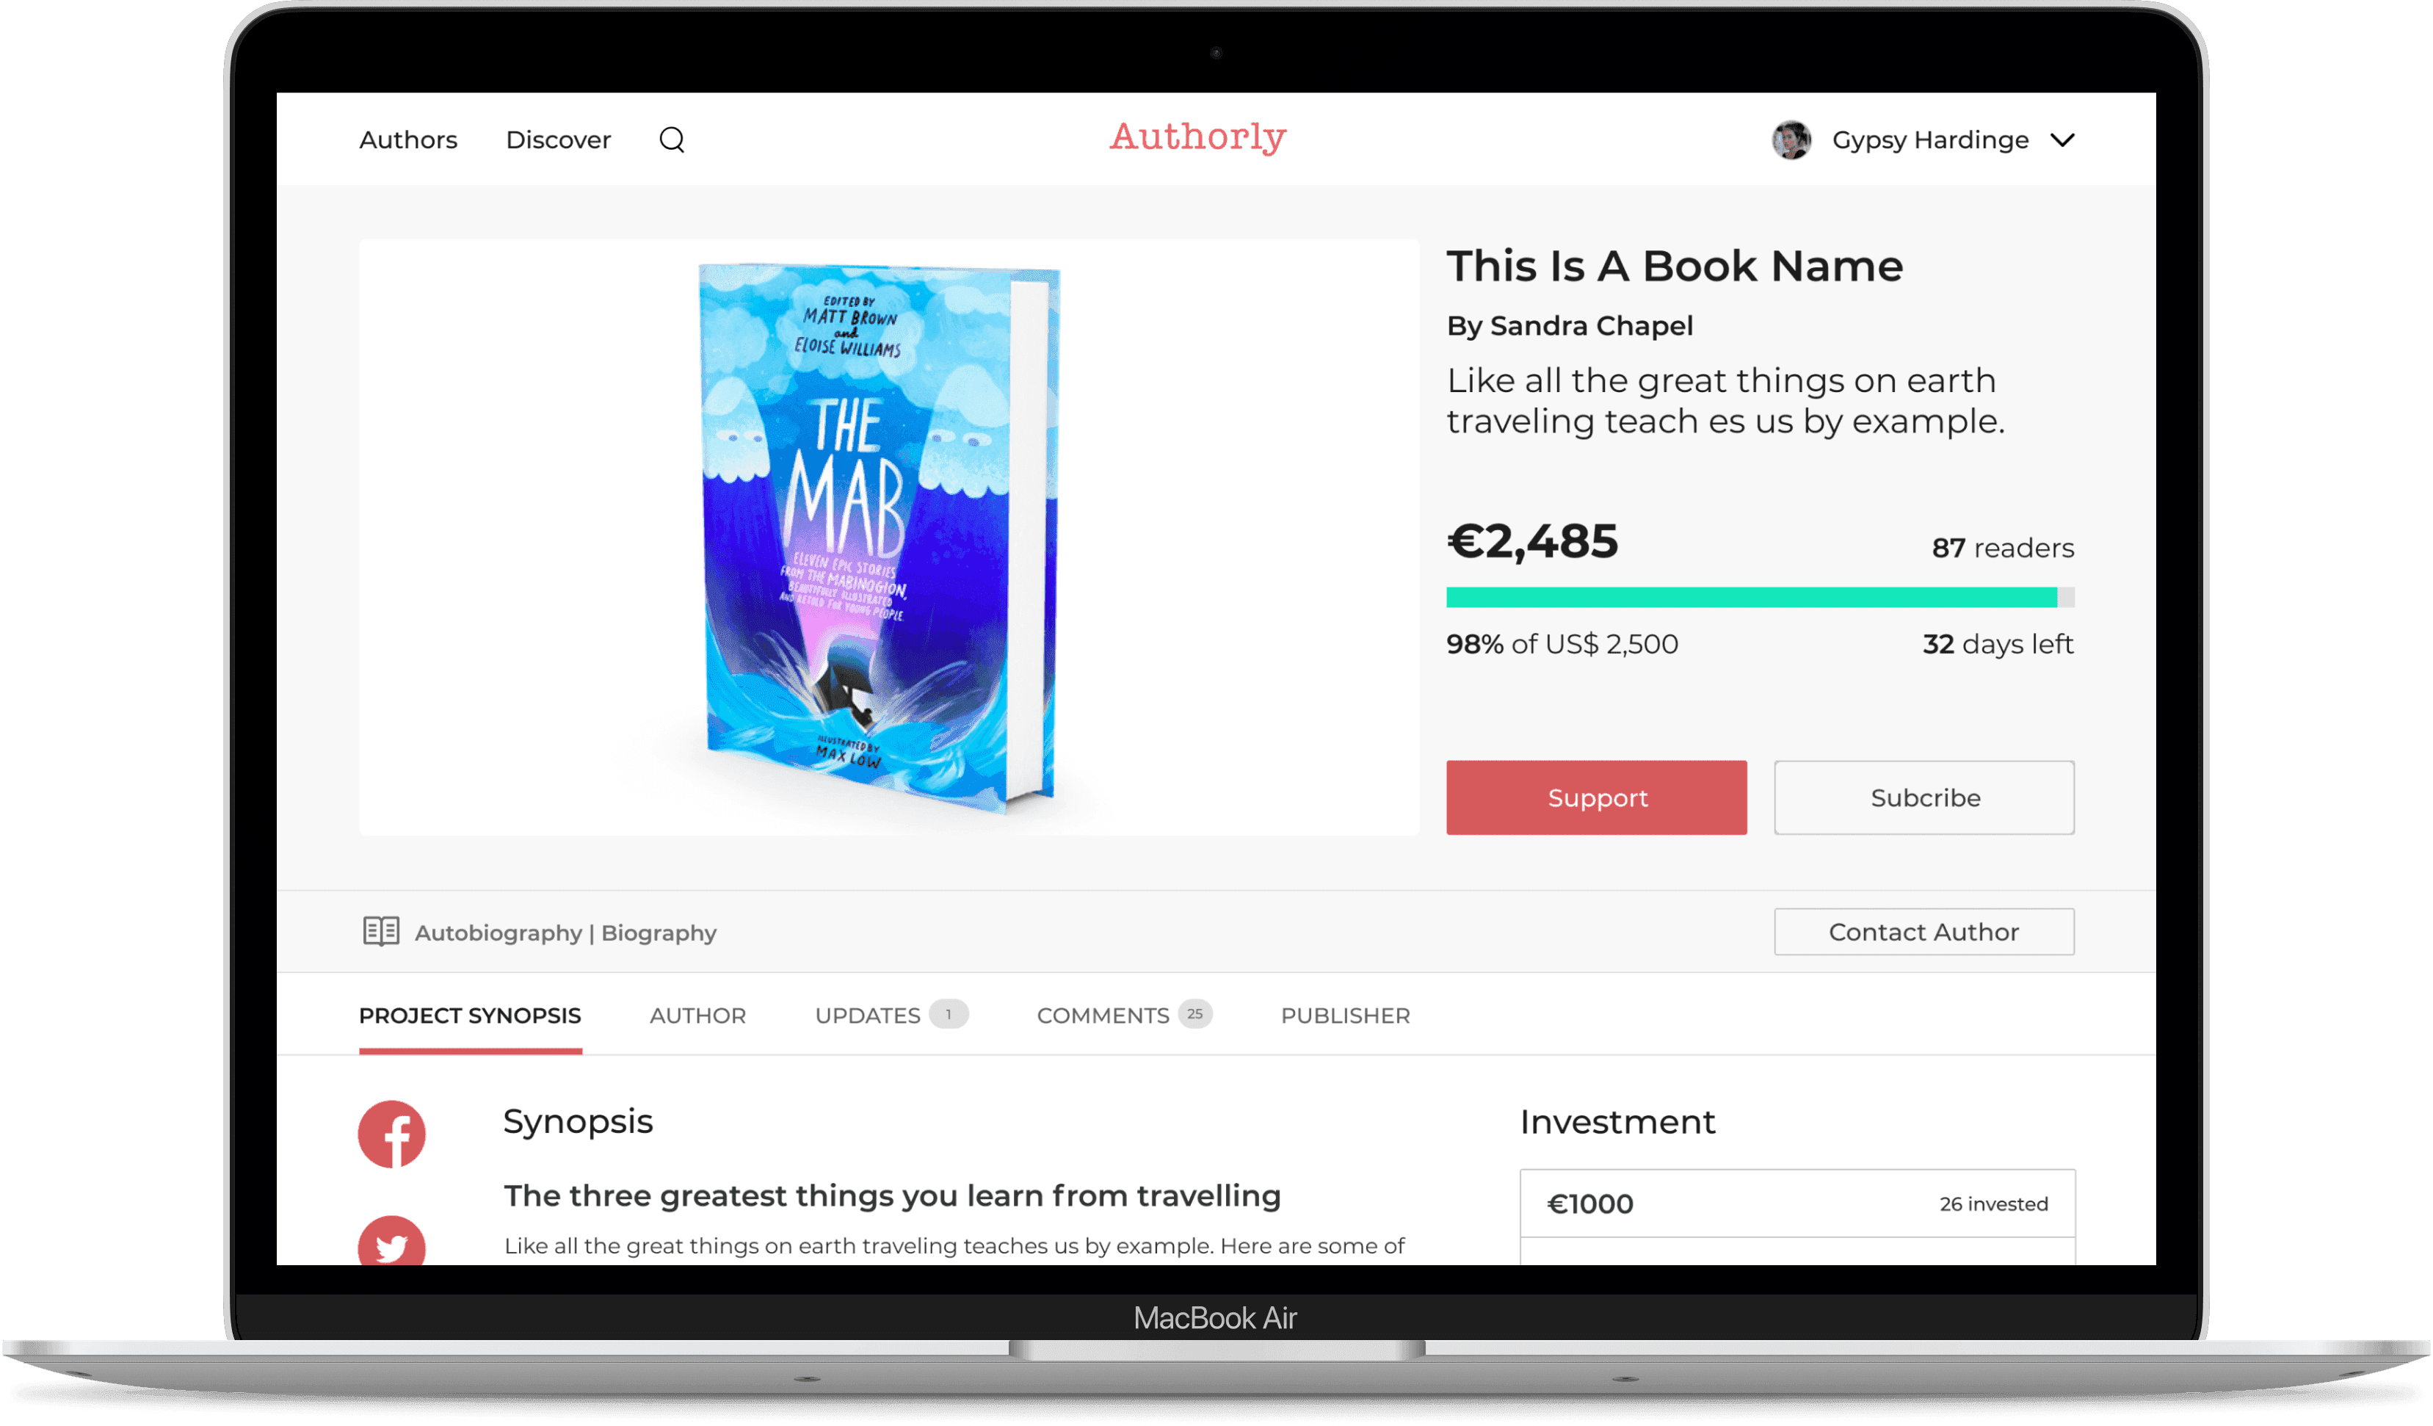Click Gypsy Hardinge profile avatar
Viewport: 2433px width, 1426px height.
pyautogui.click(x=1792, y=140)
